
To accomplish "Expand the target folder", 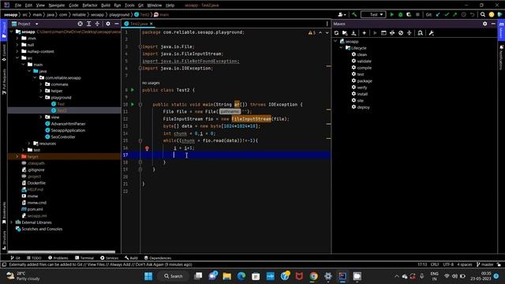I will pos(17,156).
